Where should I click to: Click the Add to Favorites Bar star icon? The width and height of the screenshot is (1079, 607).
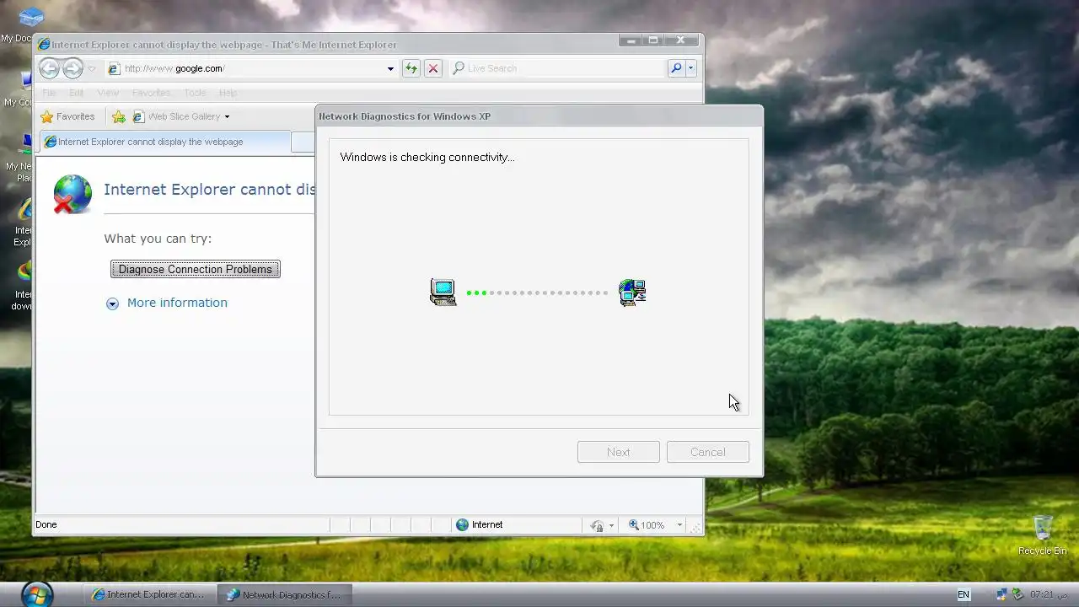coord(119,116)
